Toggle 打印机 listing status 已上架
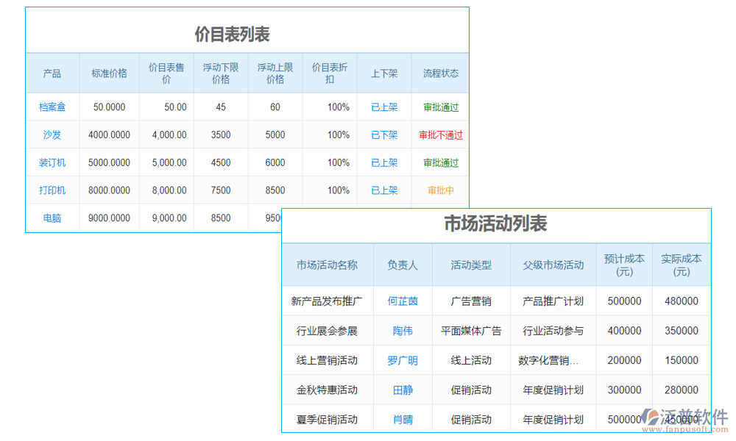 pos(383,190)
